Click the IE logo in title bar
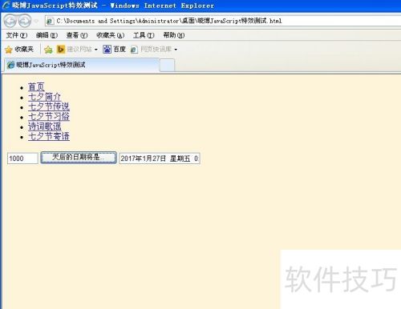 6,6
